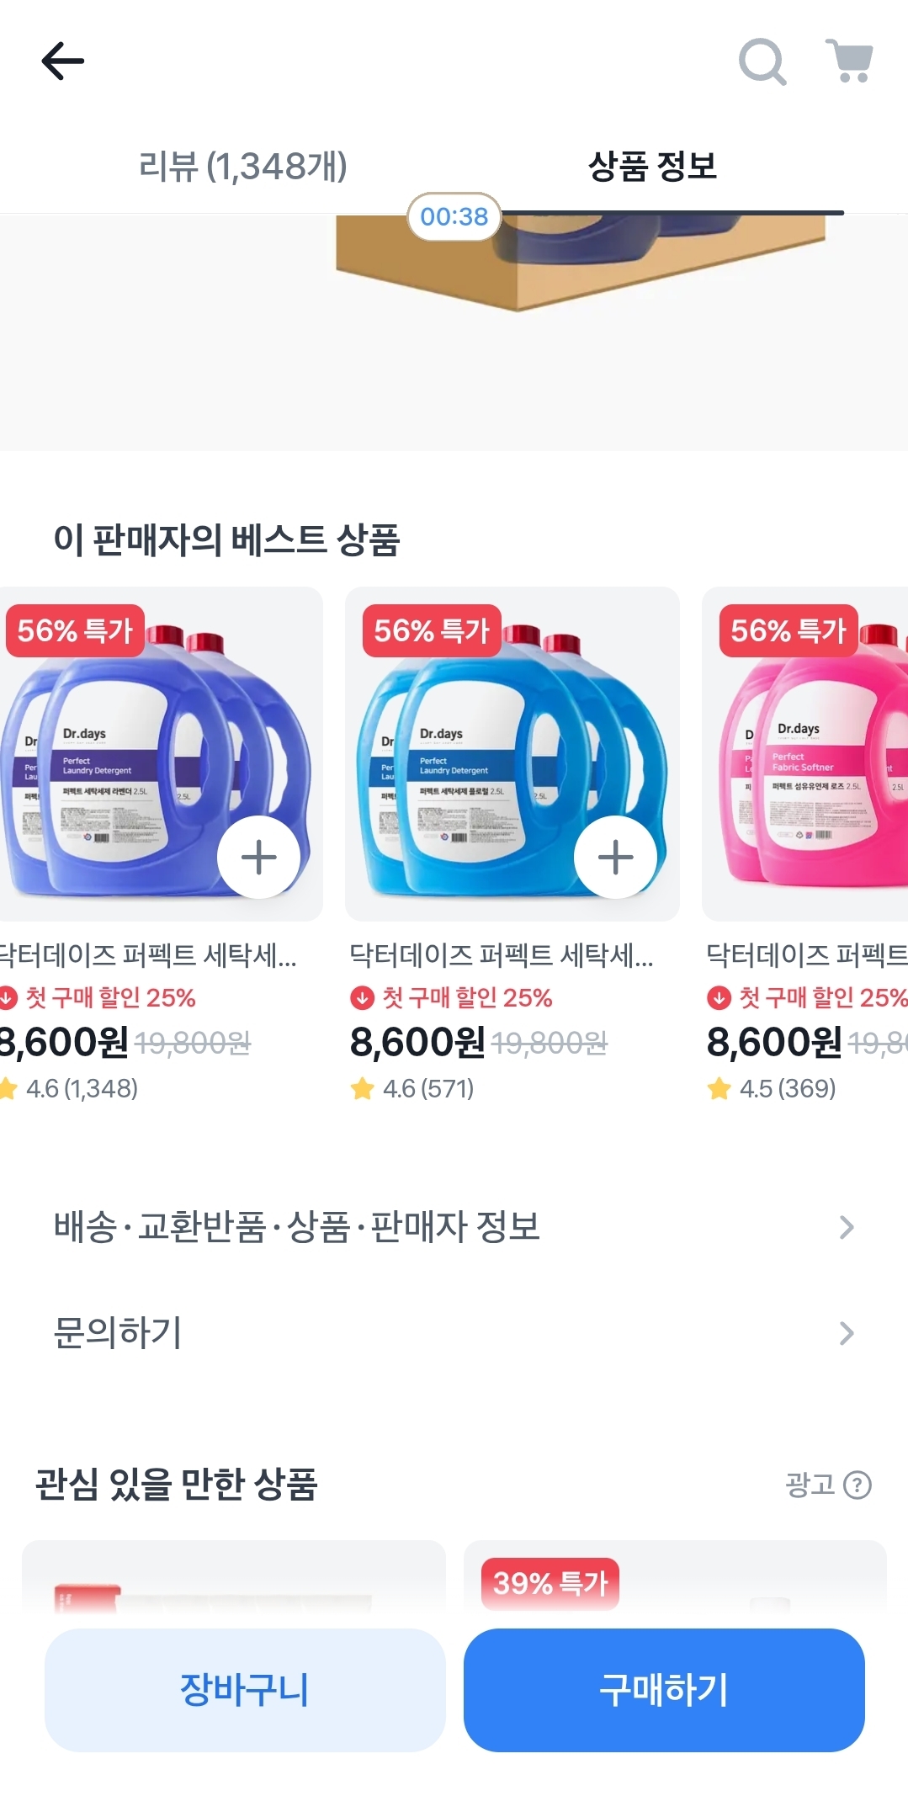Tap star rating of pink fabric softener

pyautogui.click(x=719, y=1089)
